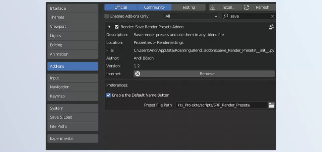Open the All category dropdown
322x152 pixels.
pos(191,16)
